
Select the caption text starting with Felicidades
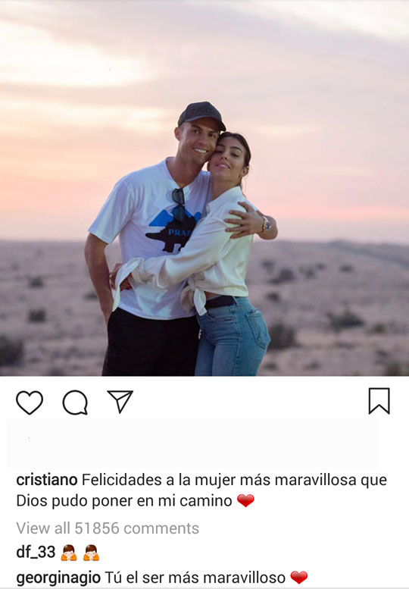(x=201, y=490)
